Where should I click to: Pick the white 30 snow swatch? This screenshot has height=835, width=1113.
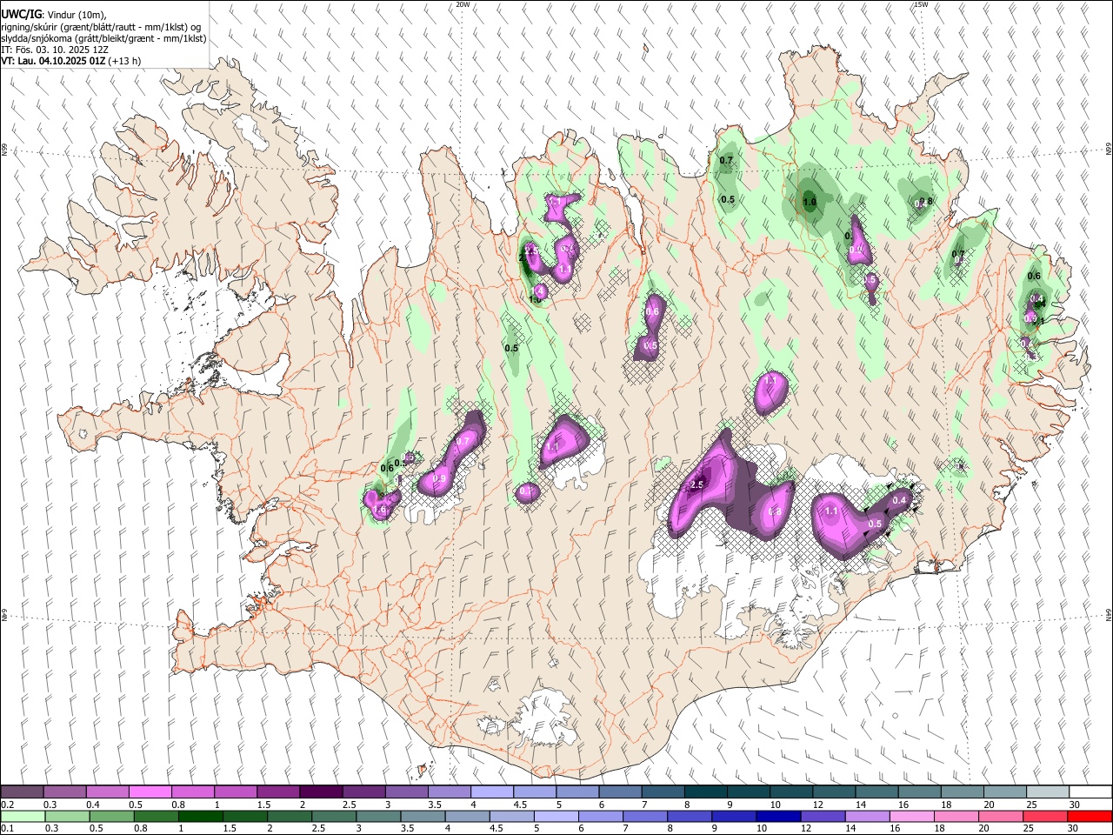[1090, 792]
